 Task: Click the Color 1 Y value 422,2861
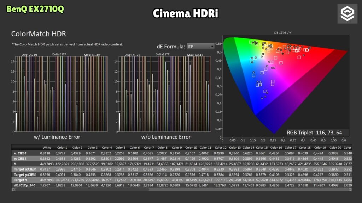point(62,164)
